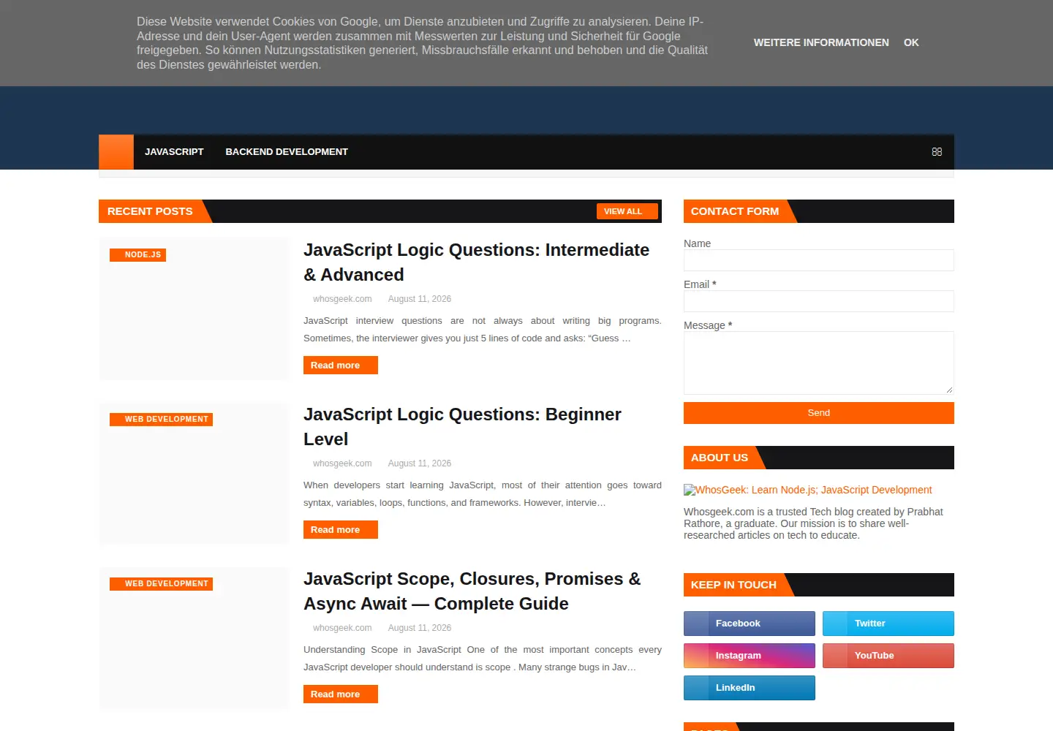Visit the Facebook social button
1053x731 pixels.
coord(750,624)
